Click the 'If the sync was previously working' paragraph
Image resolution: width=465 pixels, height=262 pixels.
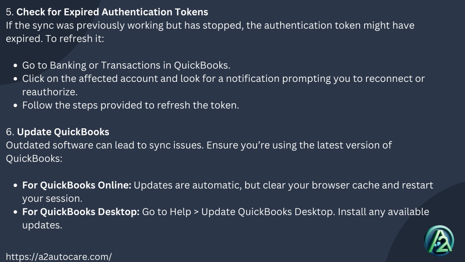tap(210, 32)
